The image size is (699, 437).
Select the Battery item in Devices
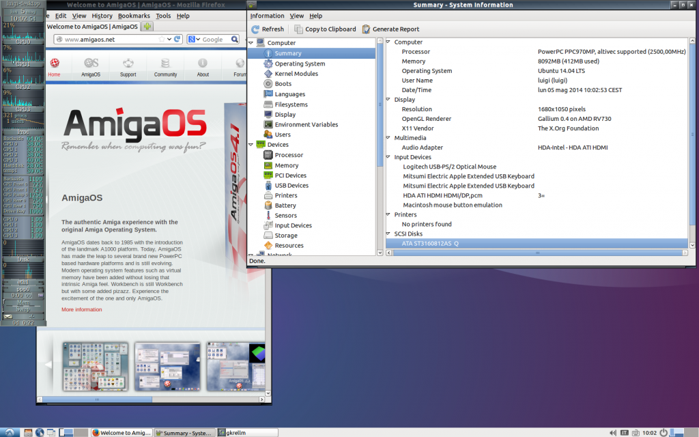tap(285, 206)
